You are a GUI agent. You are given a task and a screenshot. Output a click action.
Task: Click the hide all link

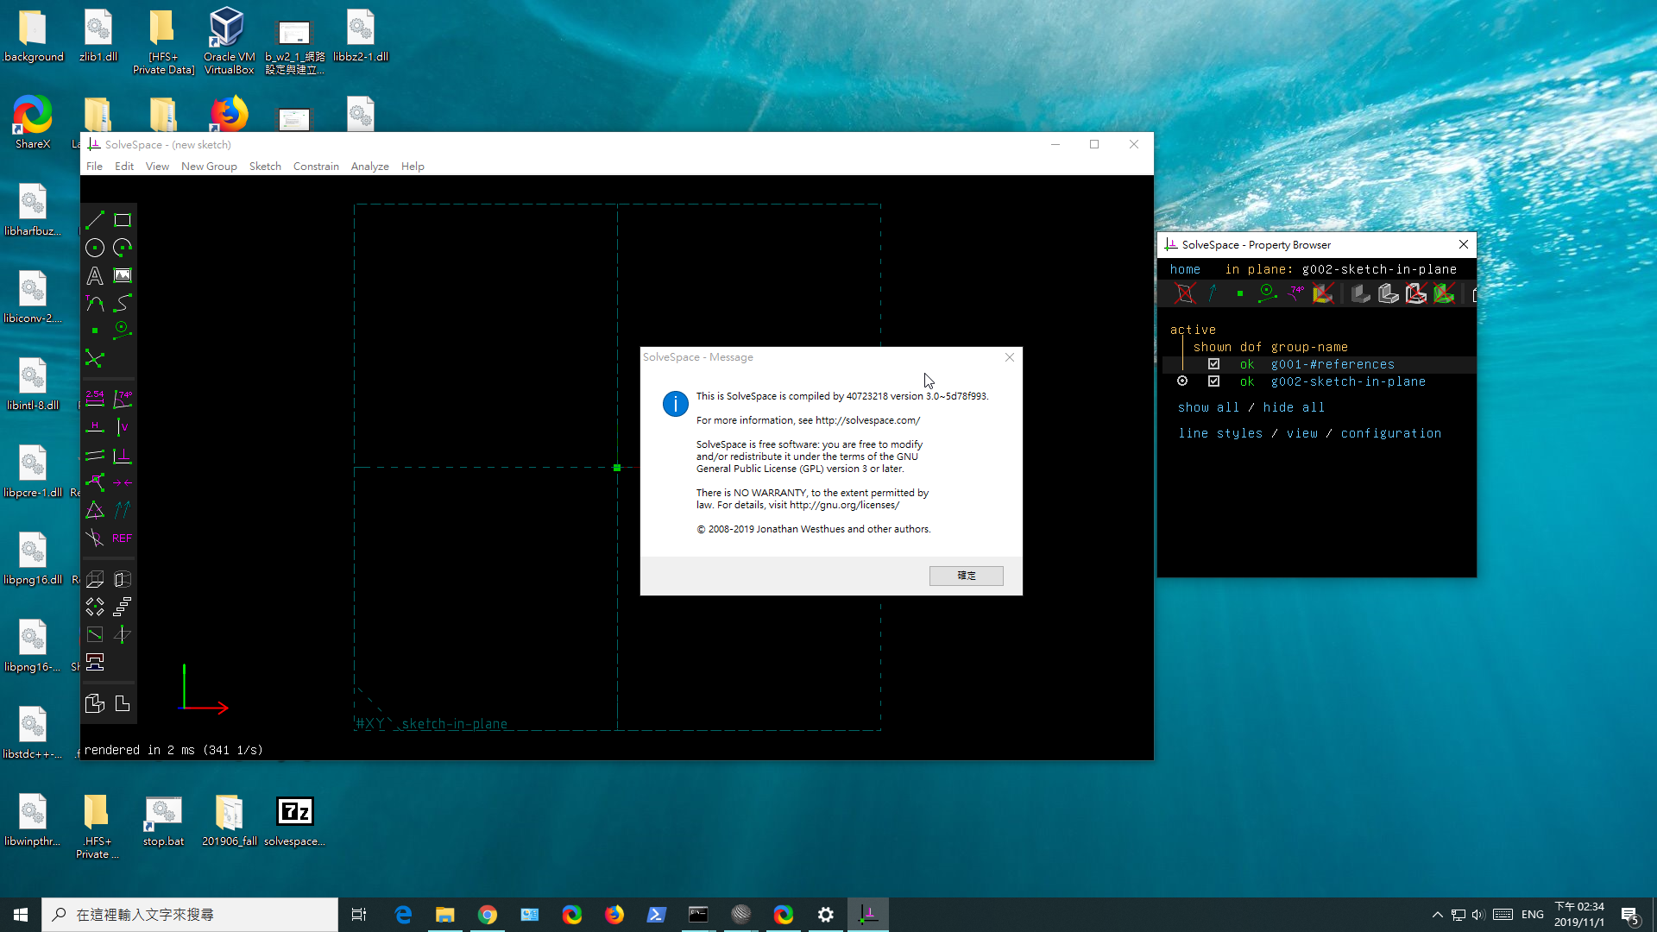click(x=1294, y=407)
